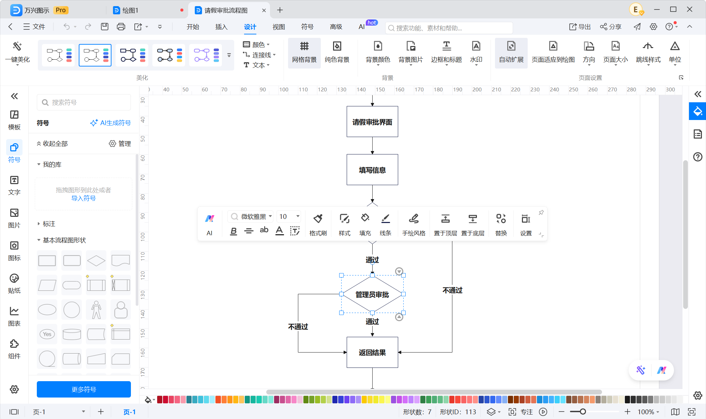The height and width of the screenshot is (419, 706).
Task: Click the AI生成符号 link
Action: coord(110,123)
